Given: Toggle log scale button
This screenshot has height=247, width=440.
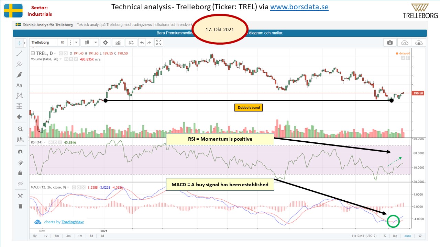Looking at the screenshot, I should coord(396,236).
